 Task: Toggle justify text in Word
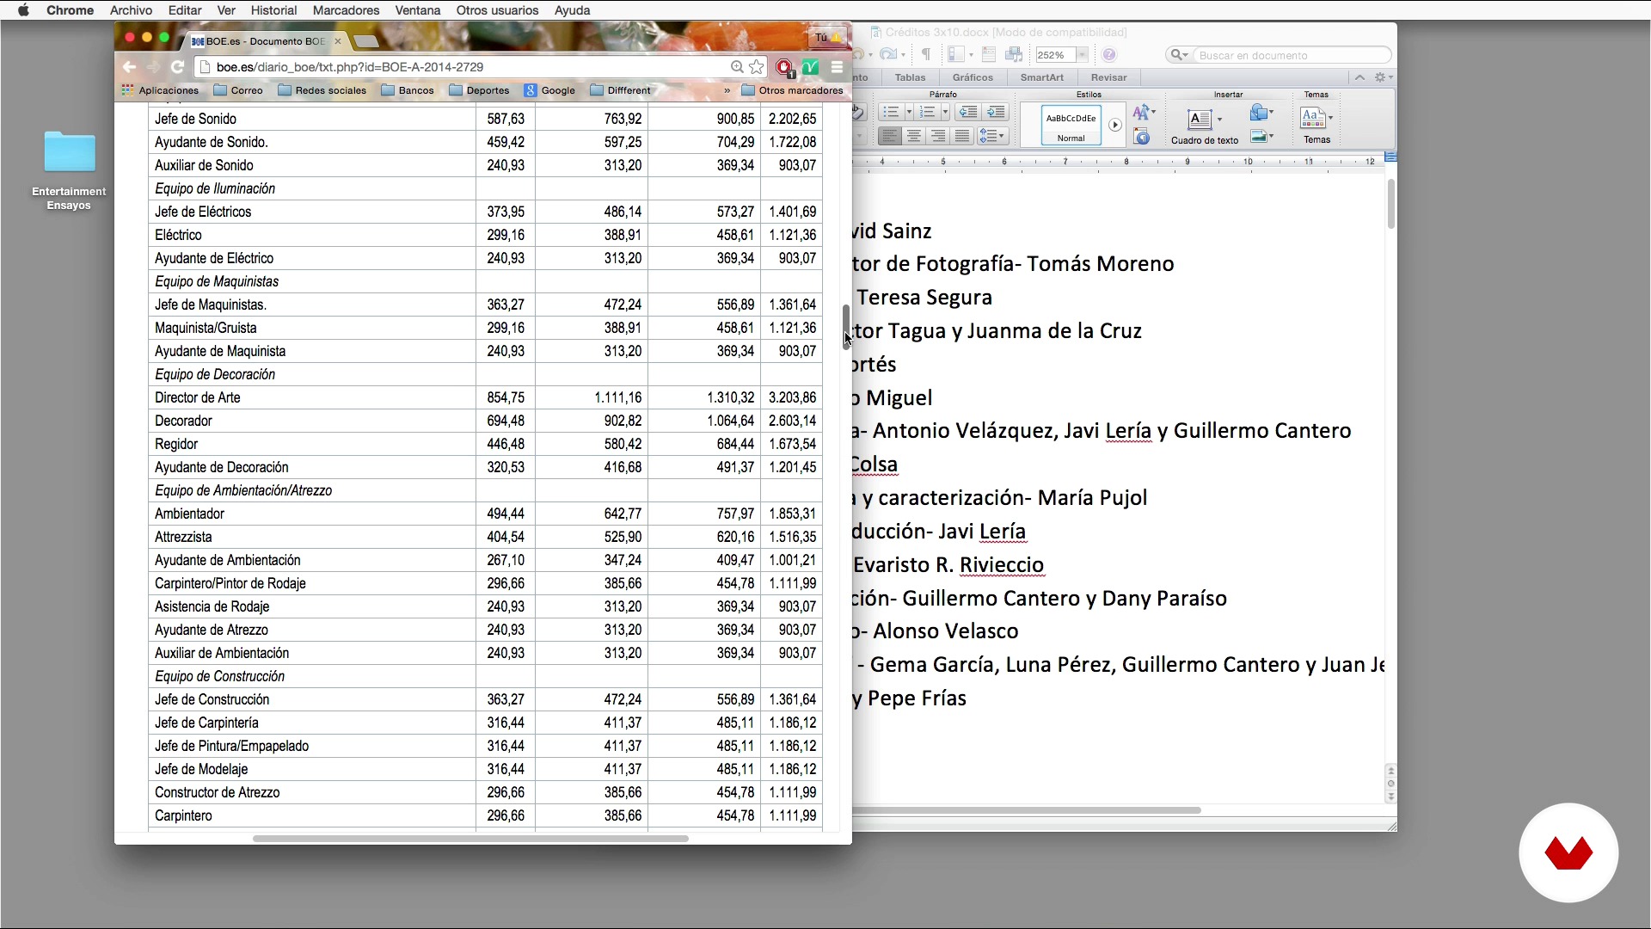(x=962, y=136)
